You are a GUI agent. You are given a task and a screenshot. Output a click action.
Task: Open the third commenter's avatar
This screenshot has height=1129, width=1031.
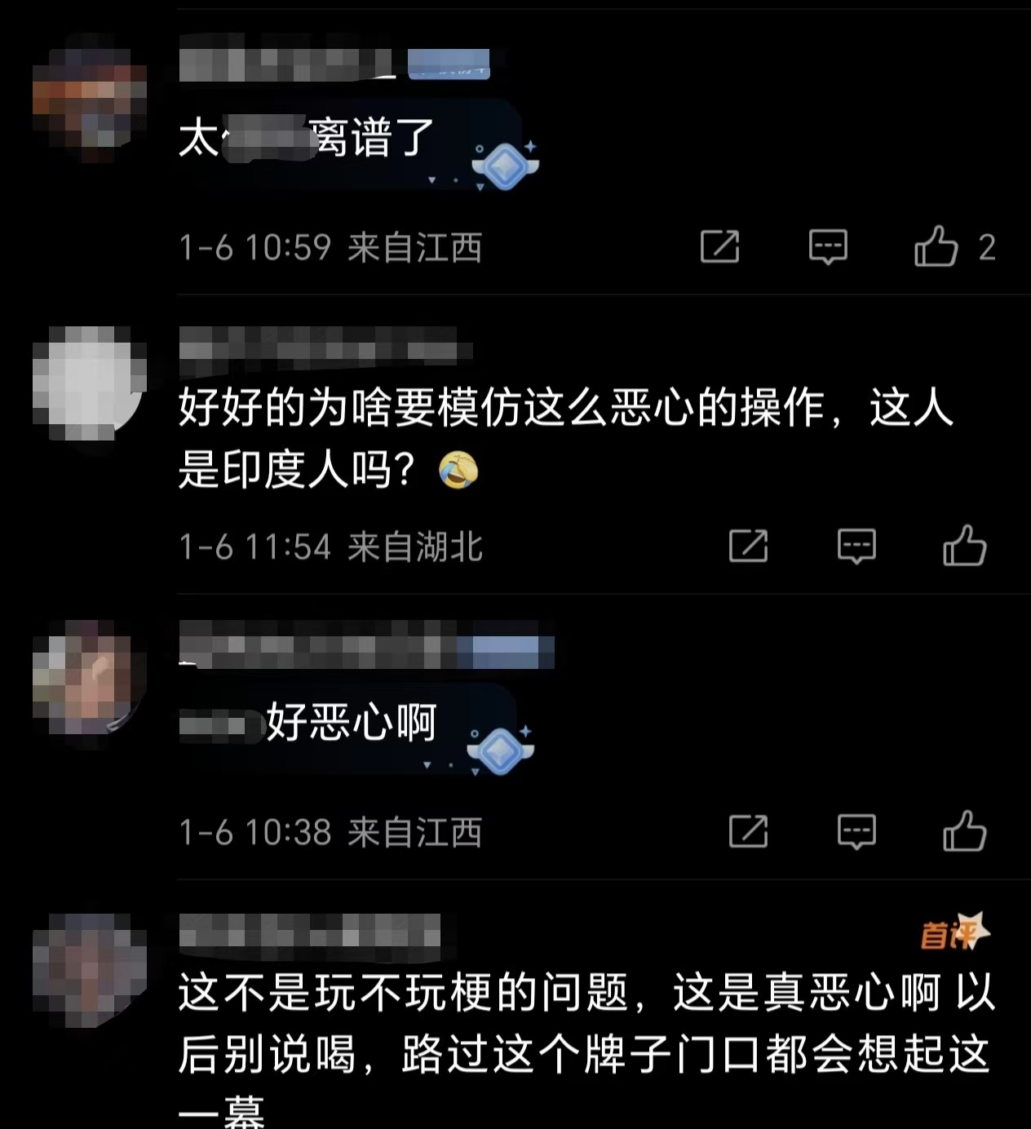pos(90,677)
